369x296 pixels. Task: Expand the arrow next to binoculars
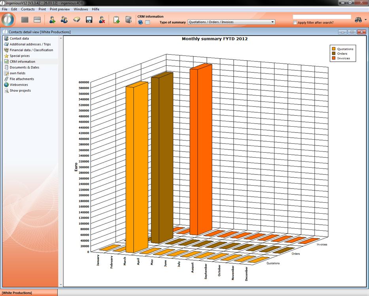366,20
